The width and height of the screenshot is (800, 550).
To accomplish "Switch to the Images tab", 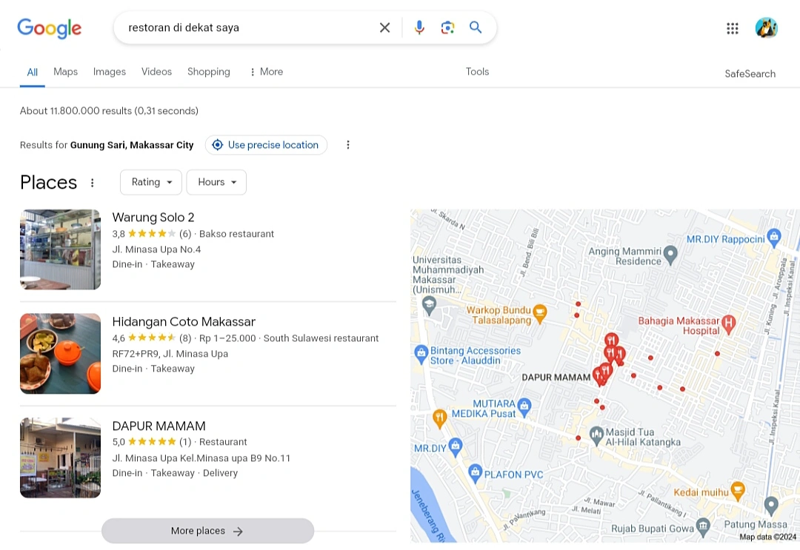I will [x=109, y=72].
